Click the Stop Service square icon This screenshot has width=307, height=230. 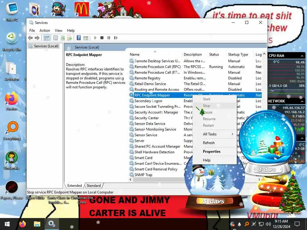pyautogui.click(x=102, y=38)
